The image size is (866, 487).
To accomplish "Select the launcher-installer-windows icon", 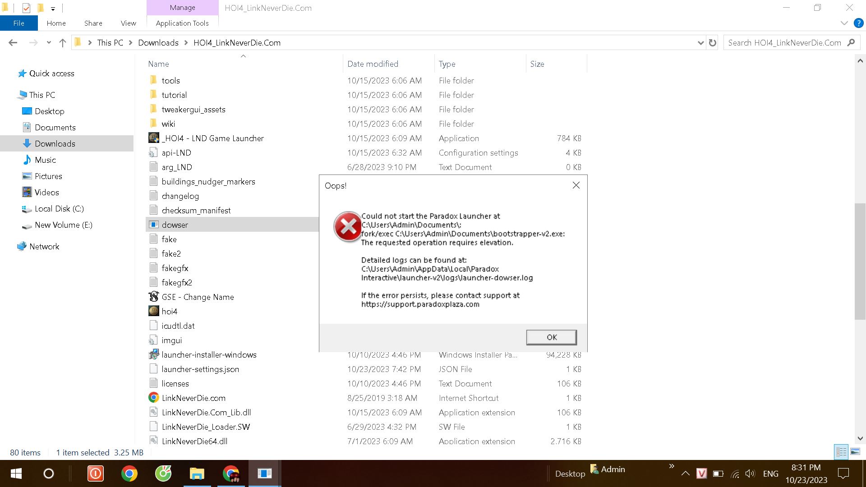I will 154,354.
